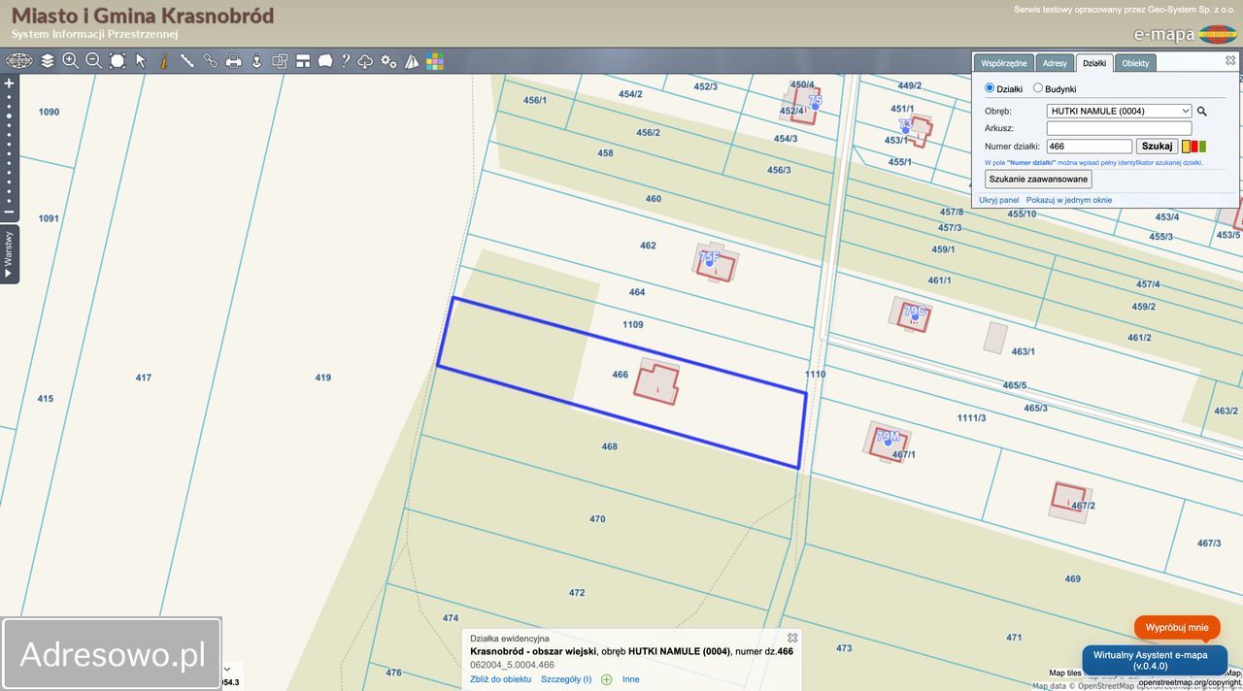Click the Numer działki input field
Screen dimensions: 1243x691
(1090, 146)
